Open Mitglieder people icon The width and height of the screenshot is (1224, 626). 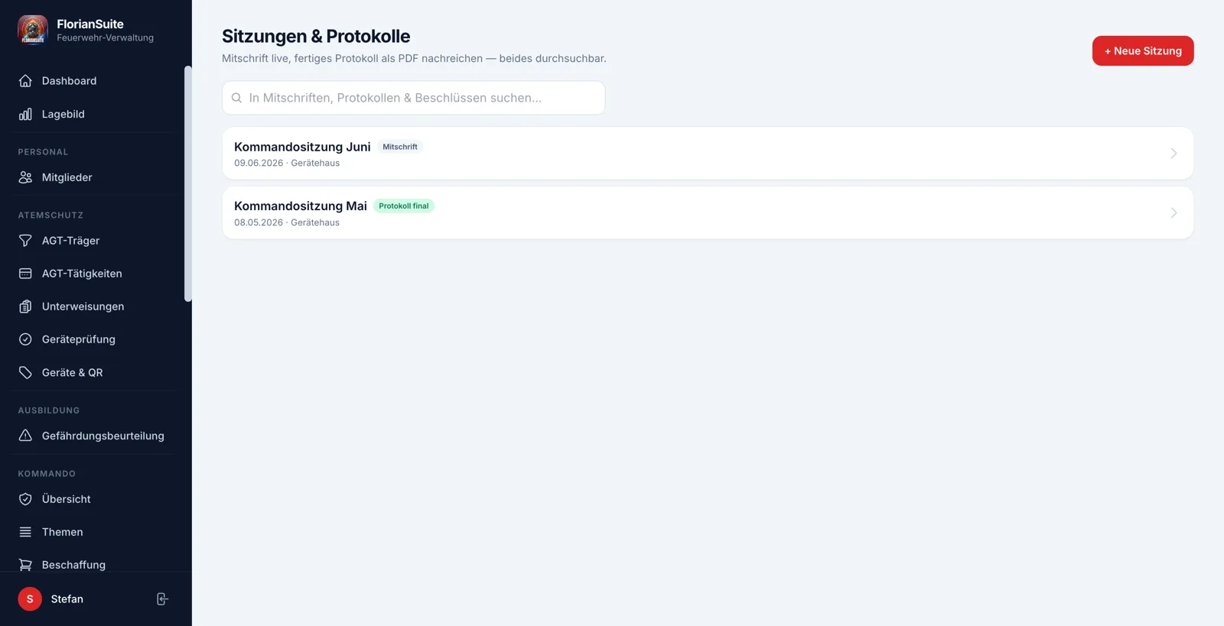point(25,177)
